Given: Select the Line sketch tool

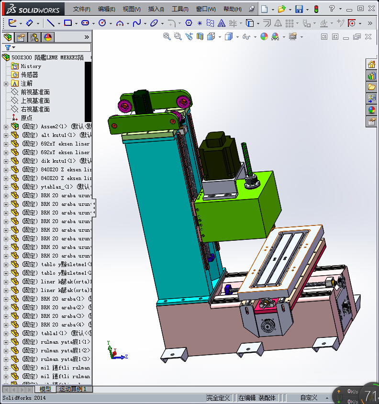Looking at the screenshot, I should coord(50,23).
